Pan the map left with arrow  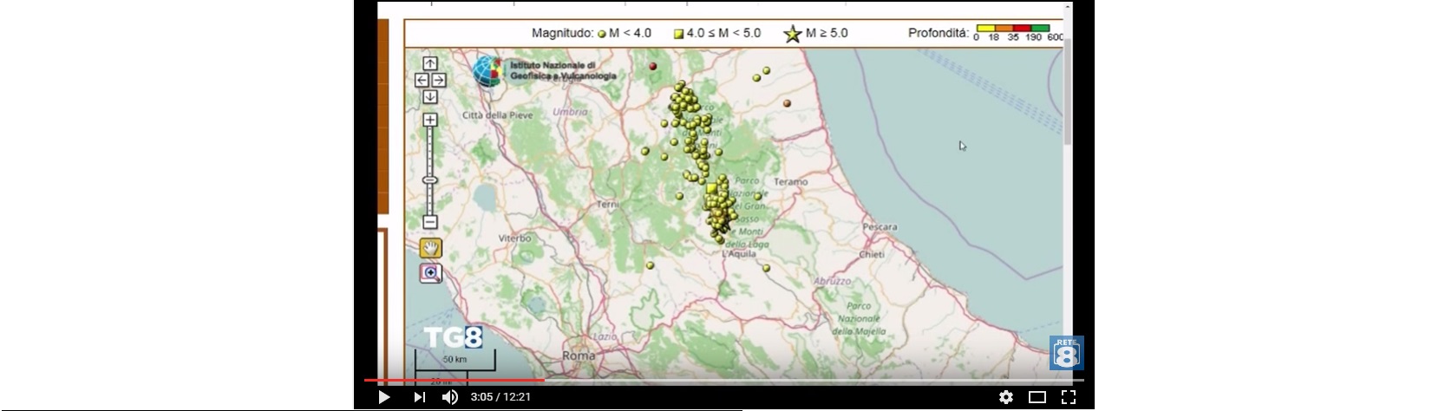point(422,80)
